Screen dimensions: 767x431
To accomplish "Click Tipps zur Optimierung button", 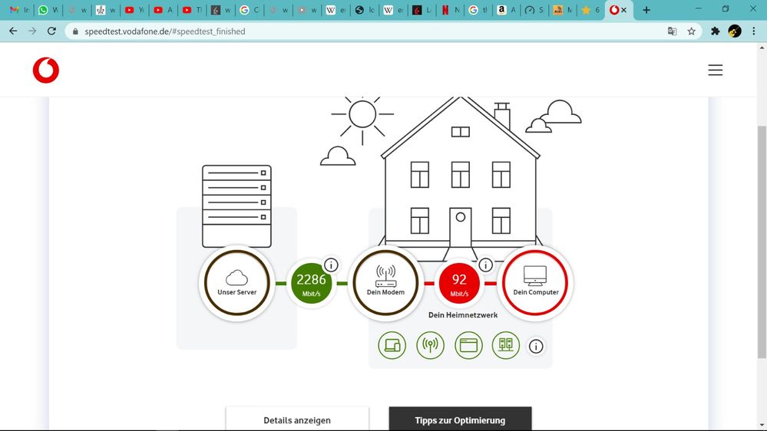I will coord(460,419).
